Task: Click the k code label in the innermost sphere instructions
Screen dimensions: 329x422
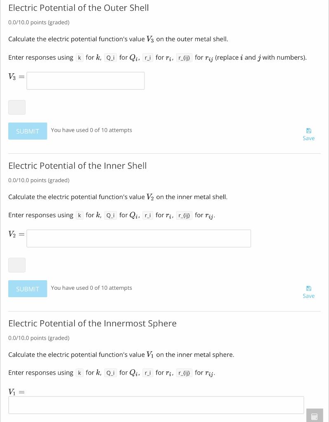Action: 79,373
